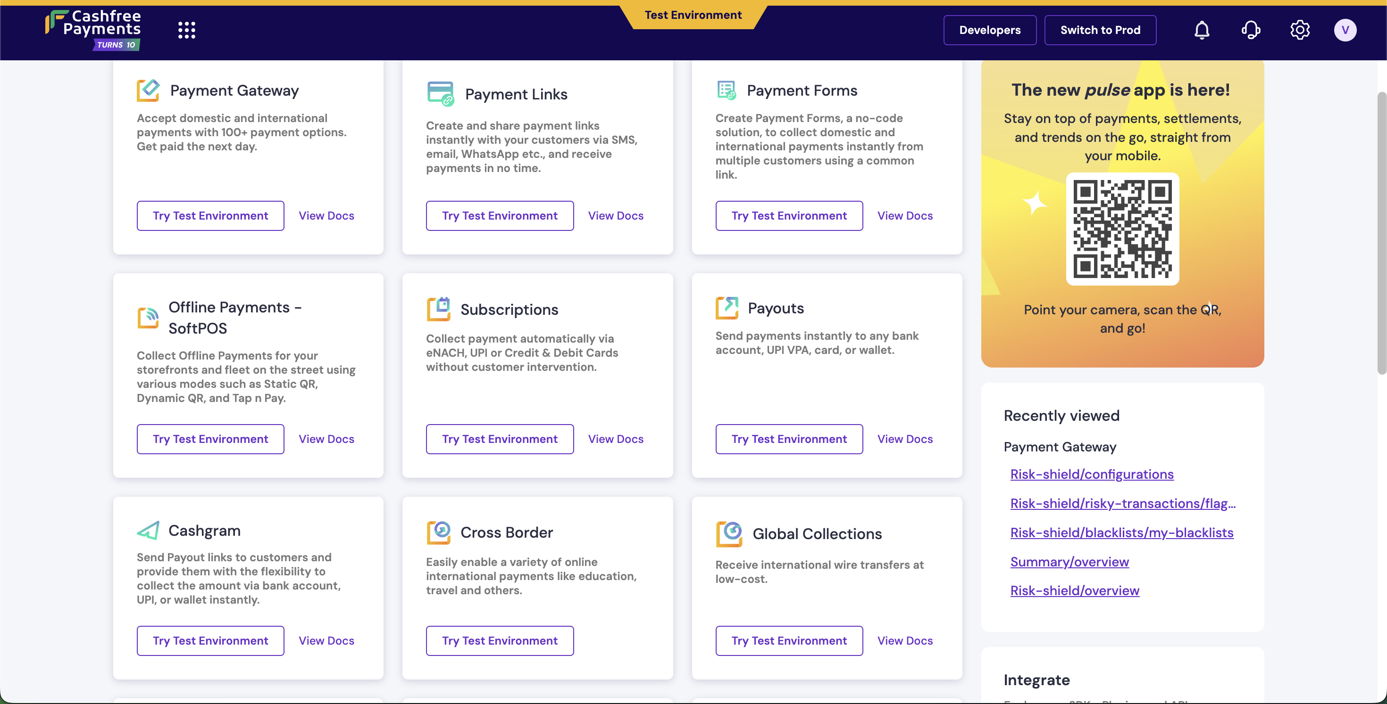Click the user avatar V icon
The image size is (1387, 704).
[x=1345, y=30]
